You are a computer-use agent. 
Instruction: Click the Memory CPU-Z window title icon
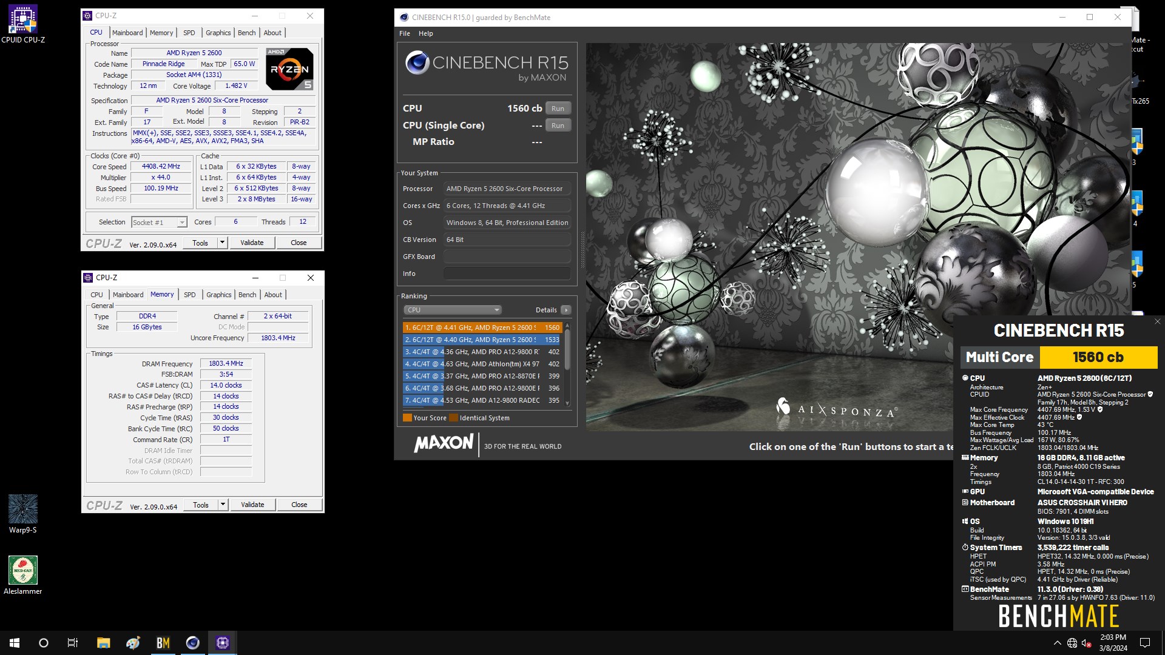click(88, 278)
